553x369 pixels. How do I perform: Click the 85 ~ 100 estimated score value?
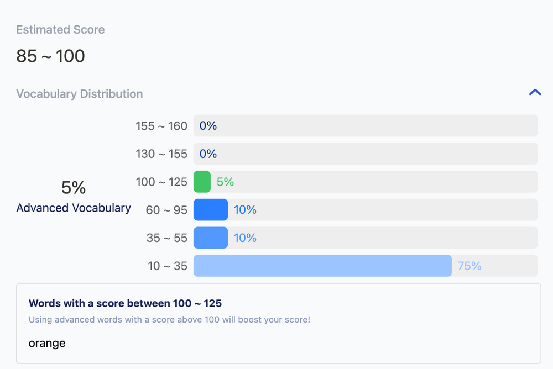point(50,56)
